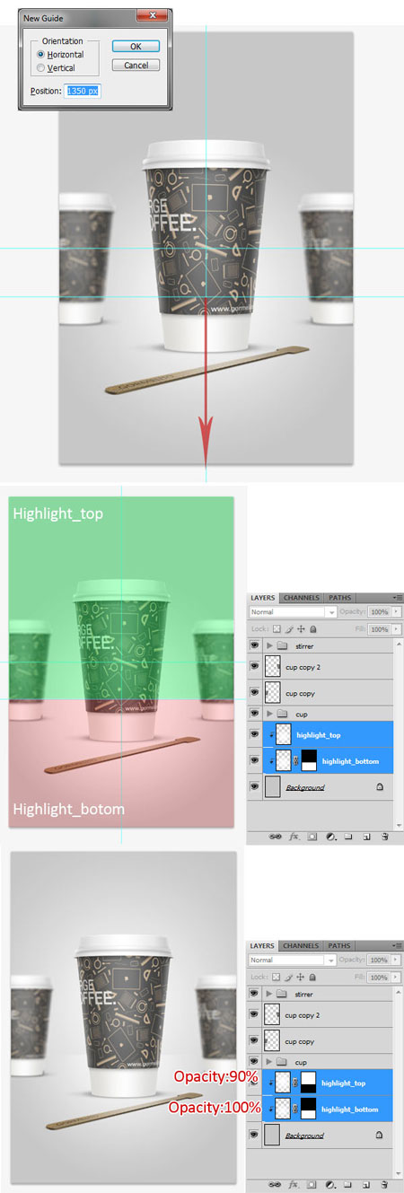Click Lock position icon in lower panel
This screenshot has height=1193, width=404.
[x=300, y=977]
